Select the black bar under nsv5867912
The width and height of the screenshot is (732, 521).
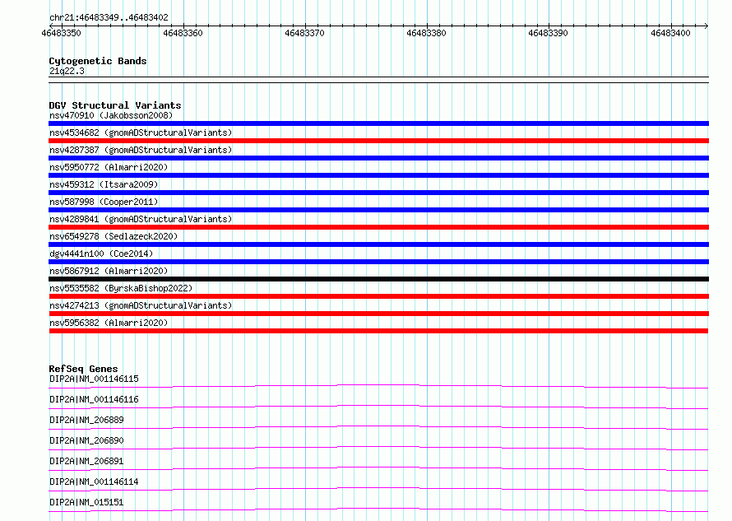tap(378, 279)
